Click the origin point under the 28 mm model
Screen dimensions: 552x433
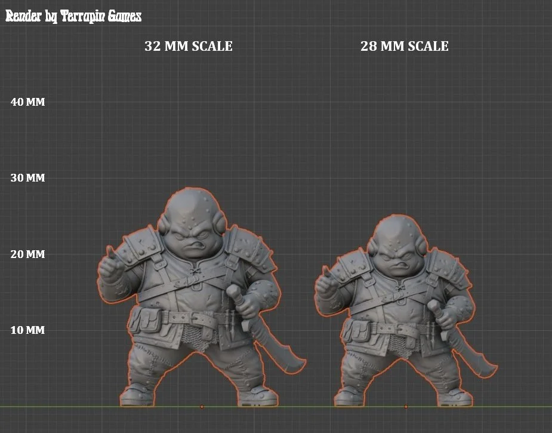click(x=406, y=407)
